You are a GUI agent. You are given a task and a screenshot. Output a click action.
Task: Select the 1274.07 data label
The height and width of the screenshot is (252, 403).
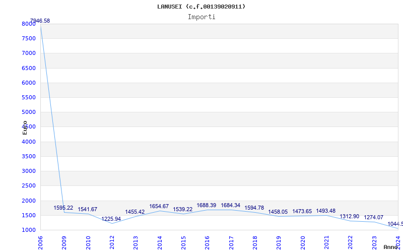coord(373,218)
